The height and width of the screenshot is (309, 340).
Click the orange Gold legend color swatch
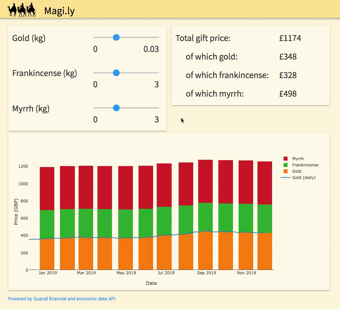coord(286,171)
